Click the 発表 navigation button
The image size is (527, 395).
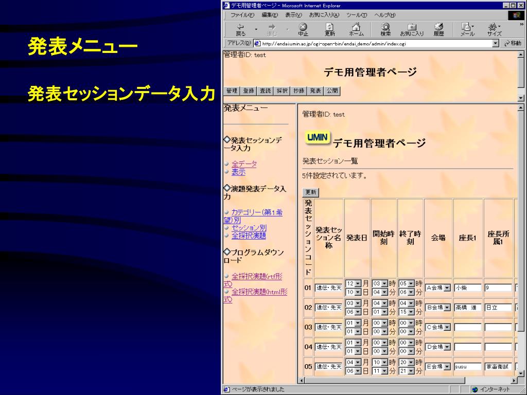315,91
